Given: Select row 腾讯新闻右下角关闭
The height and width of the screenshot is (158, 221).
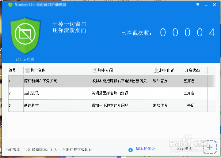Looking at the screenshot, I should [112, 81].
